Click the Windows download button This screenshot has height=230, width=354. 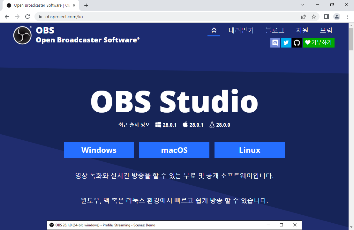[x=99, y=150]
